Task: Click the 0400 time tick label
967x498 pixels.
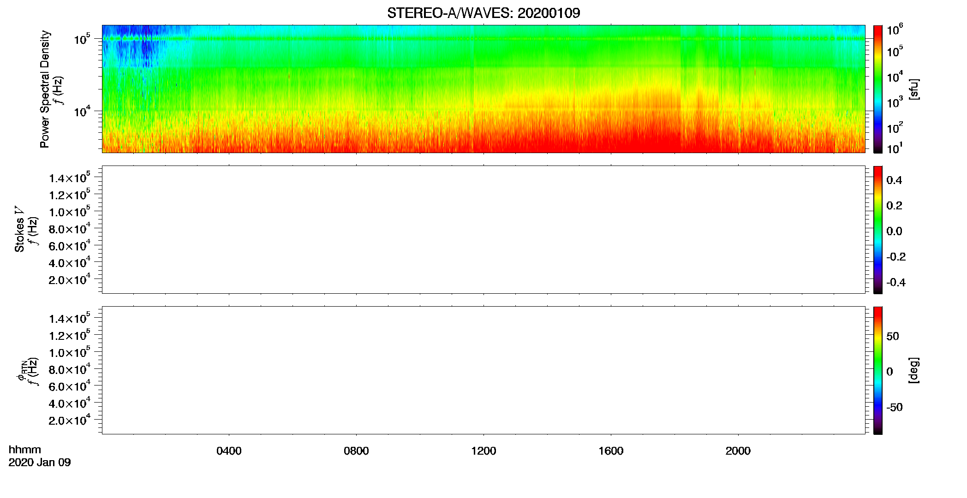Action: (229, 451)
